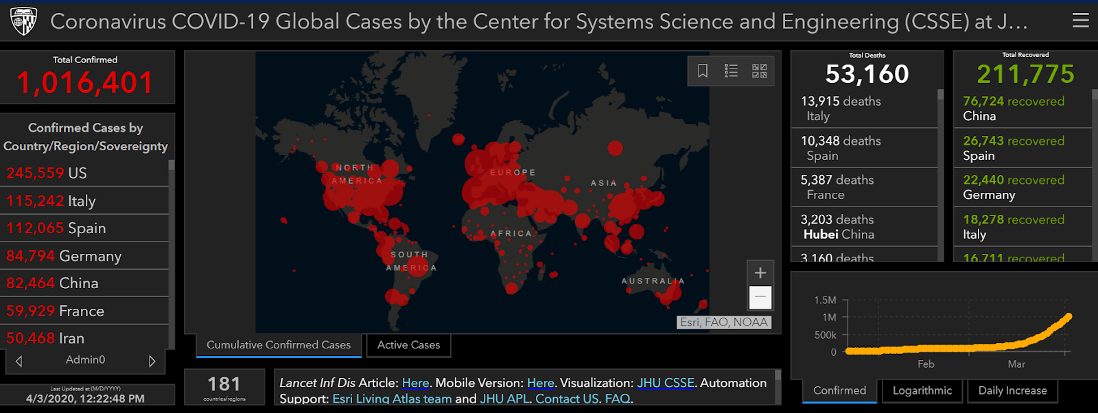
Task: Zoom out on the map
Action: [760, 298]
